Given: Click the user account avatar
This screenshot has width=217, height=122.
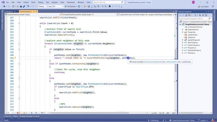Looking at the screenshot, I should click(193, 2).
